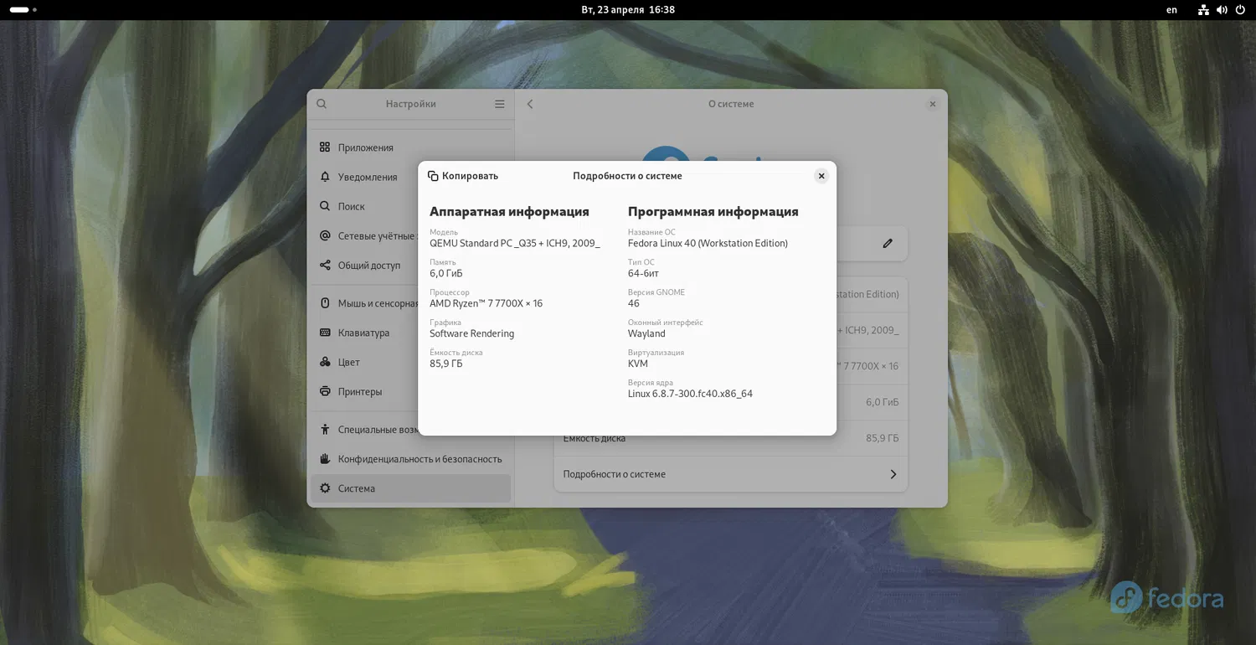Viewport: 1256px width, 645px height.
Task: Open the hamburger menu beside Настройки
Action: coord(500,104)
